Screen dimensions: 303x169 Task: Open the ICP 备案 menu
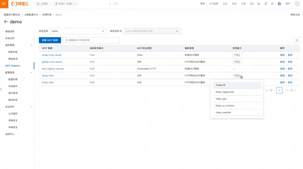pos(214,4)
